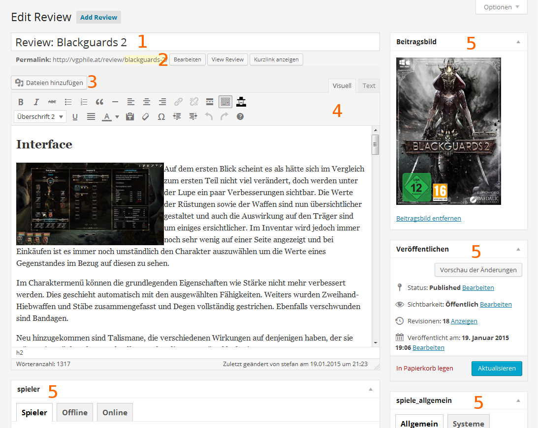Collapse the Beitragsbild panel
Screen dimensions: 538x428
point(518,42)
